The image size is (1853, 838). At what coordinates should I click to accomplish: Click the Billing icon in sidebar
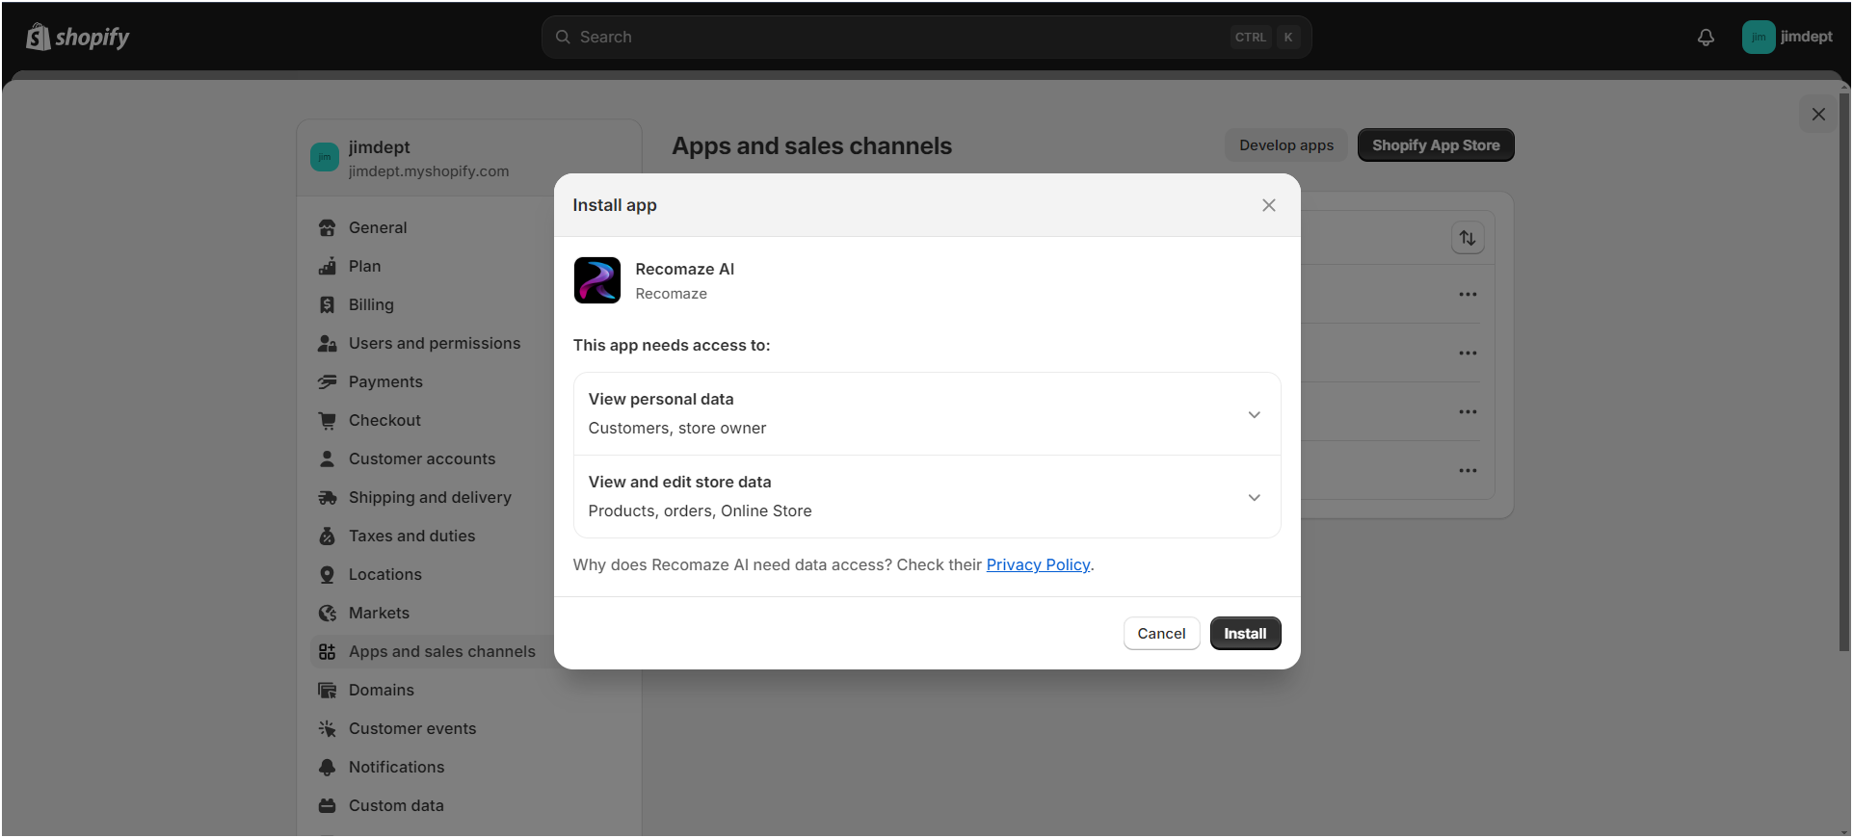[x=328, y=304]
